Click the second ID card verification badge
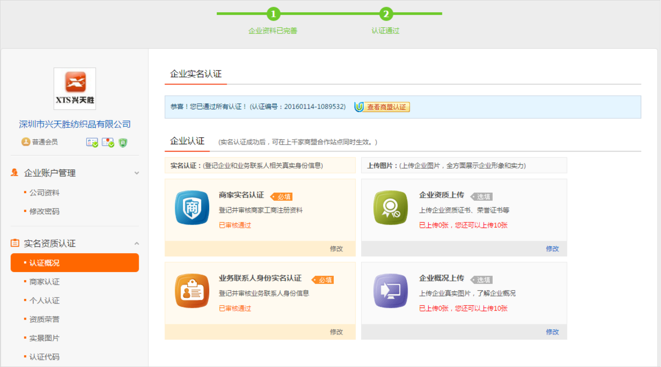The width and height of the screenshot is (661, 367). coord(108,142)
